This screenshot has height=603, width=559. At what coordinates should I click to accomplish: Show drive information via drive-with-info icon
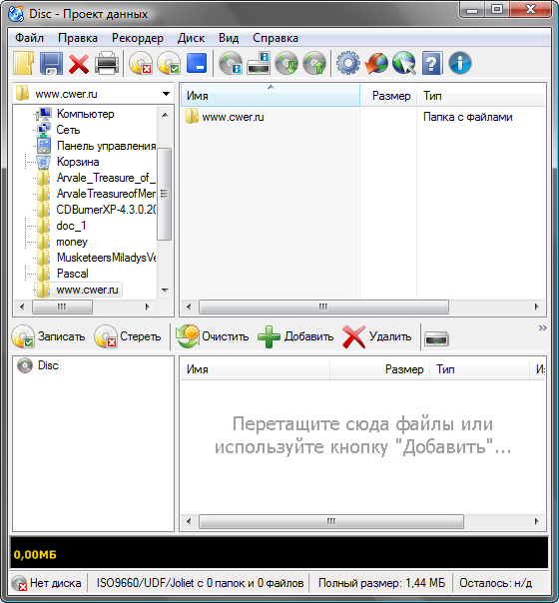tap(259, 63)
